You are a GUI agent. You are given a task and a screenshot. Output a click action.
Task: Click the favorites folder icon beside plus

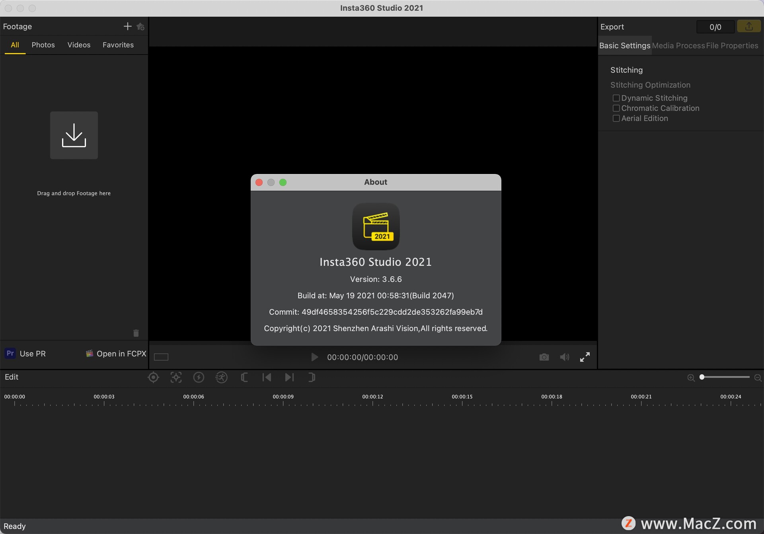140,27
